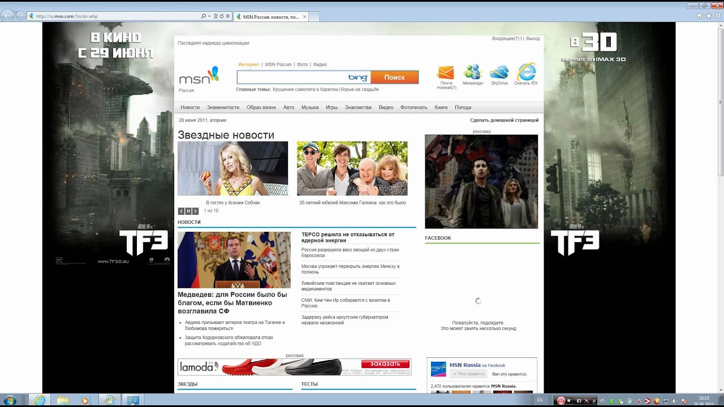The image size is (724, 407).
Task: Open Музыка menu item
Action: pyautogui.click(x=310, y=107)
